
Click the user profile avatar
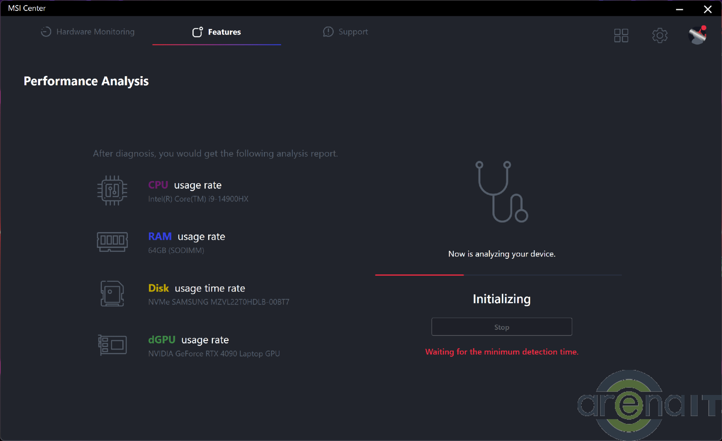click(697, 35)
